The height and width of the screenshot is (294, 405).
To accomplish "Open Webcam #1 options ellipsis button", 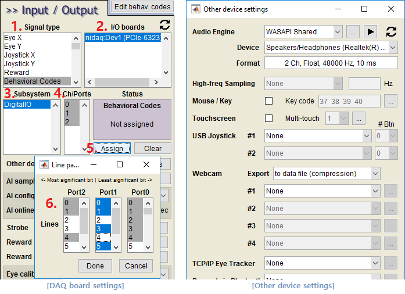I will pos(390,191).
